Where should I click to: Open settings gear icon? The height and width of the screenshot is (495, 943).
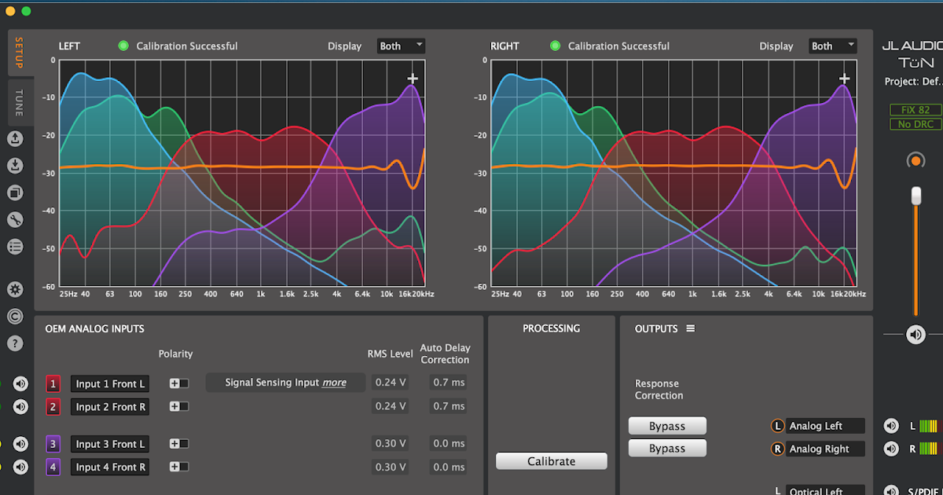[16, 289]
